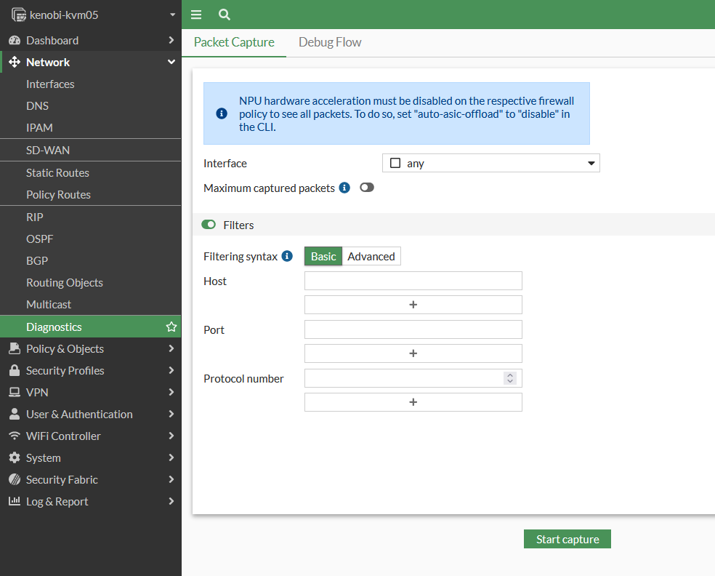Open Static Routes in sidebar
The width and height of the screenshot is (715, 576).
click(57, 173)
